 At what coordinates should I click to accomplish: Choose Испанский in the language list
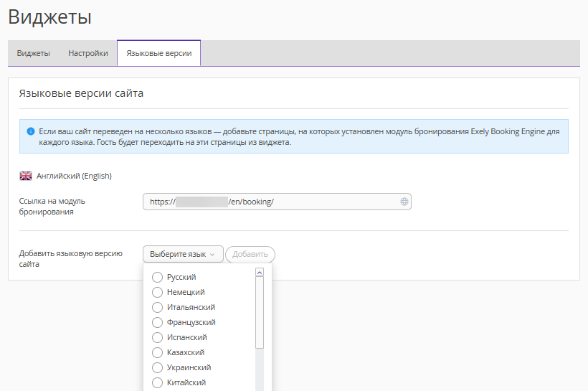(157, 337)
